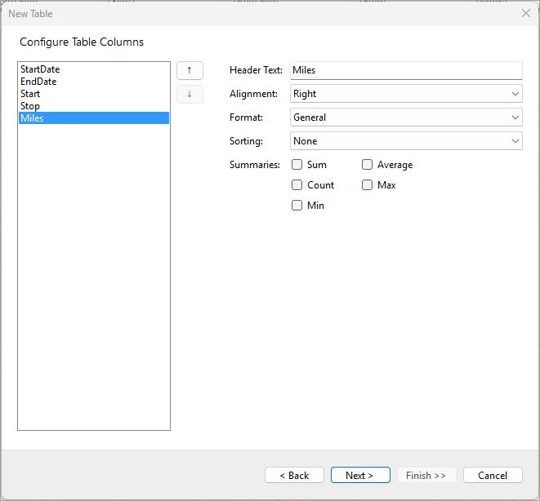Screen dimensions: 540x501
Task: Go to the previous step with Back
Action: coord(294,475)
